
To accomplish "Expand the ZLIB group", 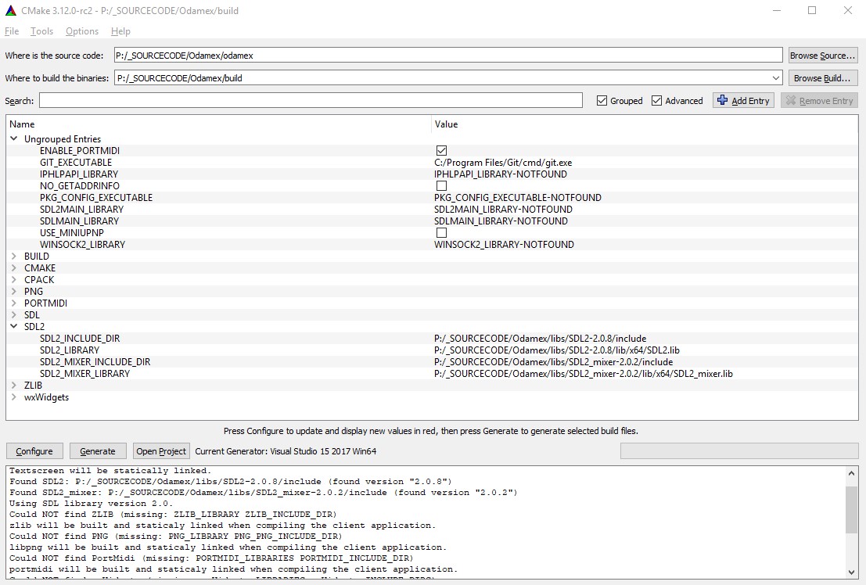I will point(14,385).
